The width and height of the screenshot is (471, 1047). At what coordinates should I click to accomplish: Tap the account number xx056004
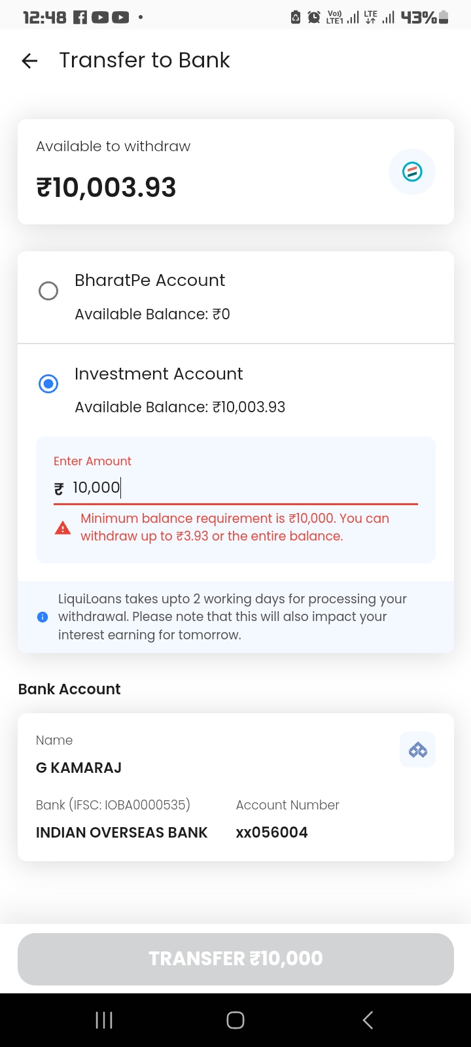coord(271,832)
